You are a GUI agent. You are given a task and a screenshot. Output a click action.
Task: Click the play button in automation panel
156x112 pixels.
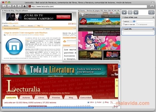point(124,12)
